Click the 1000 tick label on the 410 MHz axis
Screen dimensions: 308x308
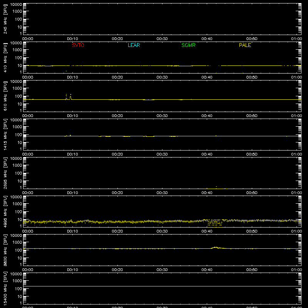pyautogui.click(x=17, y=50)
